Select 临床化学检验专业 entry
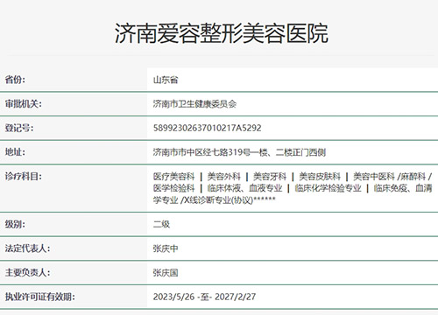Viewport: 438px width, 315px height. 328,188
